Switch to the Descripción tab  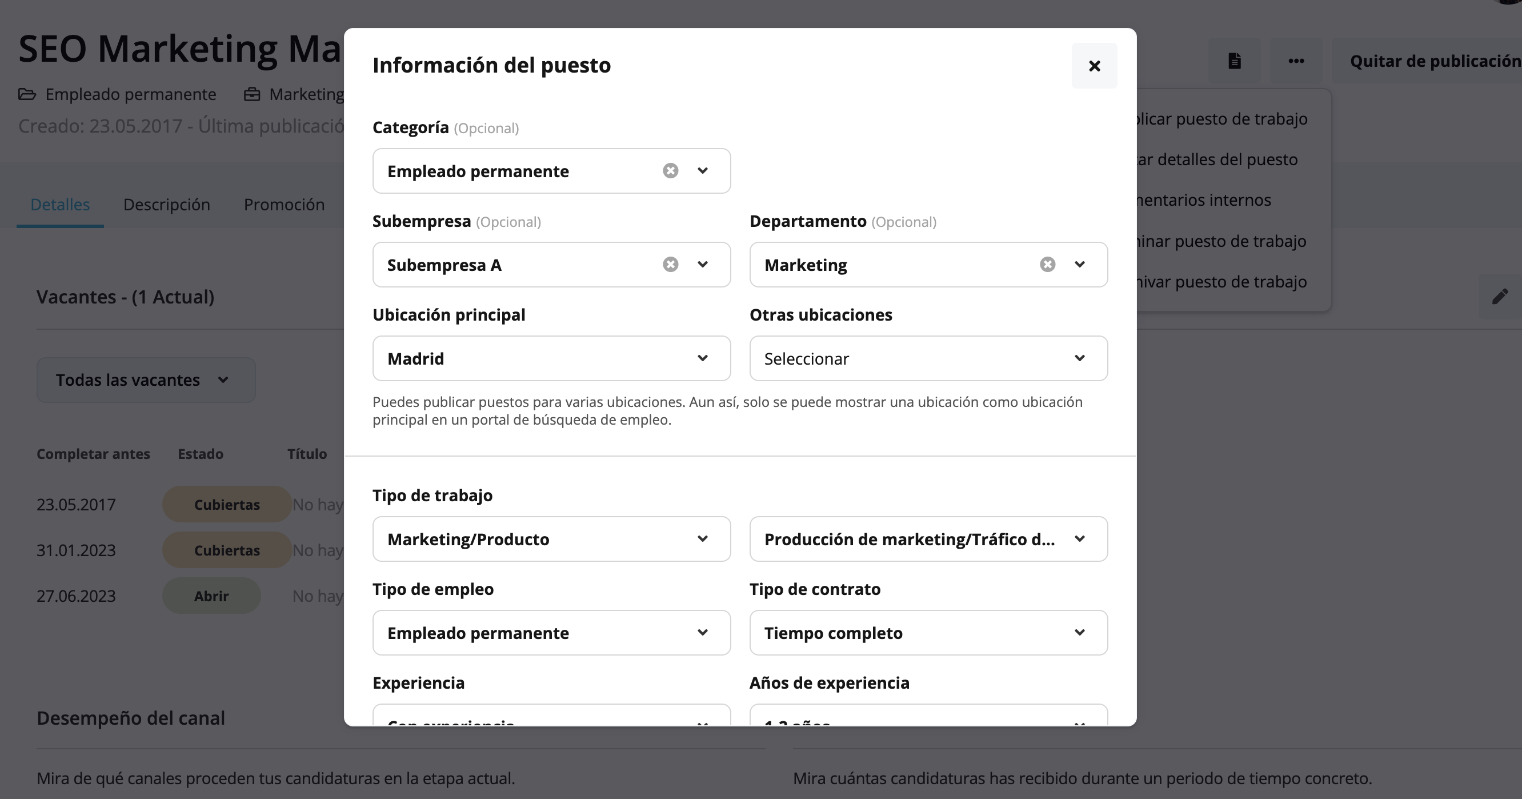[x=167, y=205]
